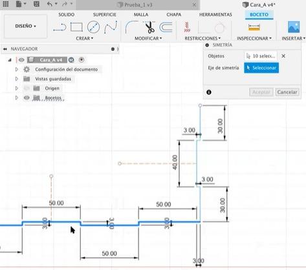
Task: Expand the Origen folder
Action: (17, 88)
